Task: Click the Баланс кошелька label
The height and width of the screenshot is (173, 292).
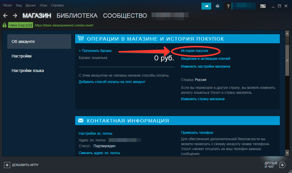Action: (x=93, y=58)
